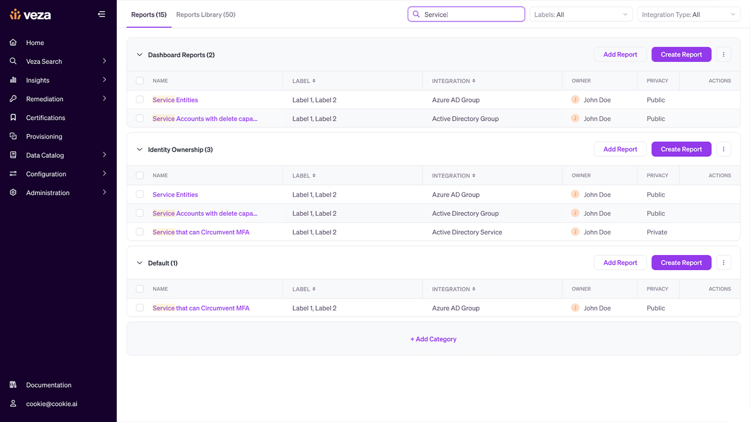Open the Integration Type: All dropdown
Image resolution: width=750 pixels, height=422 pixels.
(x=689, y=15)
